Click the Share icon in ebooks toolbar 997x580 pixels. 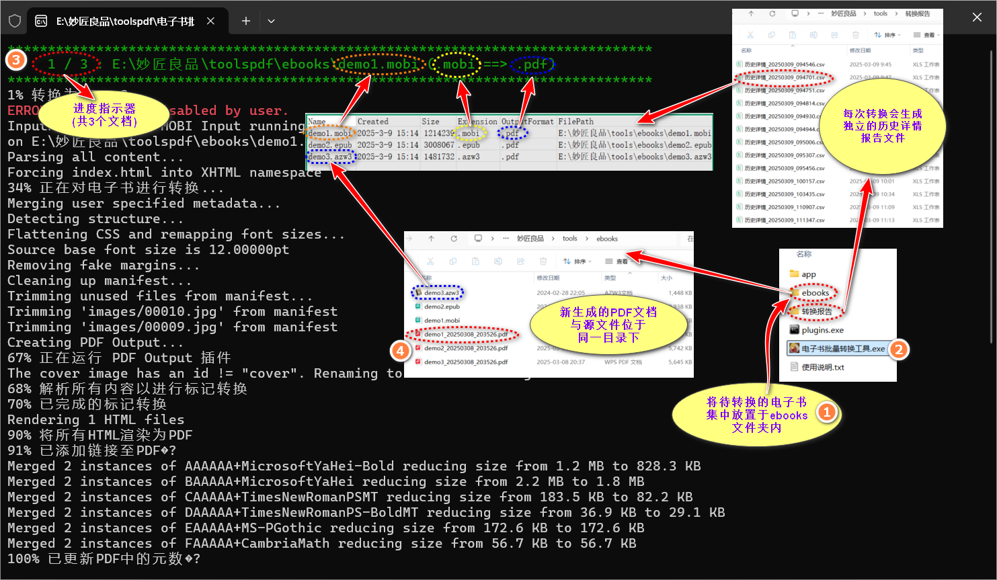click(x=521, y=261)
